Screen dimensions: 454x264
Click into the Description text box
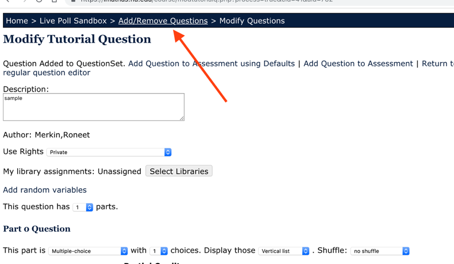click(x=93, y=107)
